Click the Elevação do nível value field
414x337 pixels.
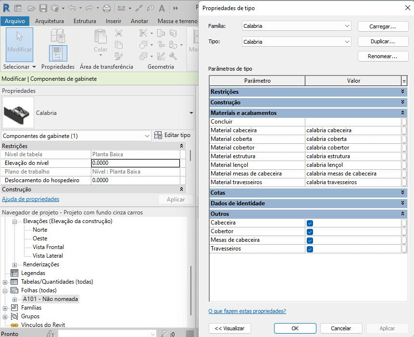(x=136, y=163)
